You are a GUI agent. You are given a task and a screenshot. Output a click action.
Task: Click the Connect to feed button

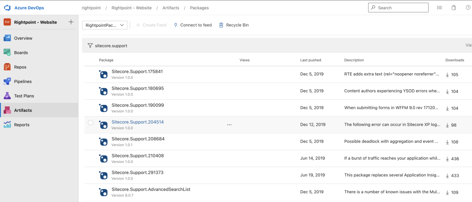coord(193,25)
